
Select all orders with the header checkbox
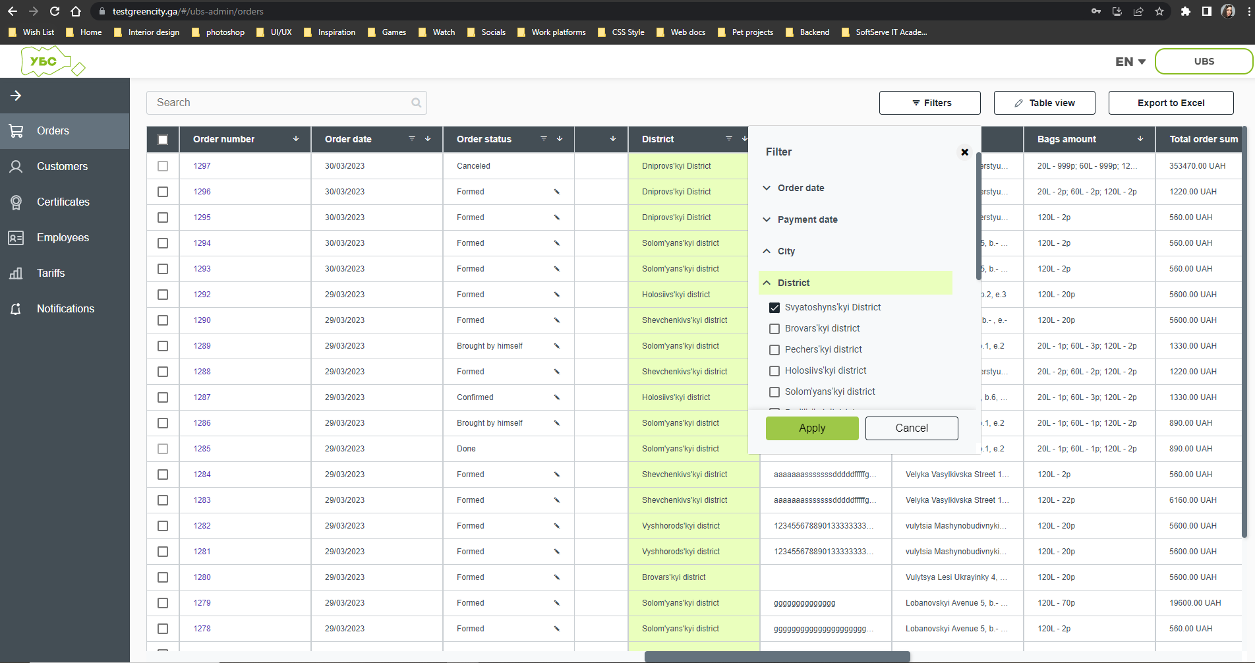162,139
